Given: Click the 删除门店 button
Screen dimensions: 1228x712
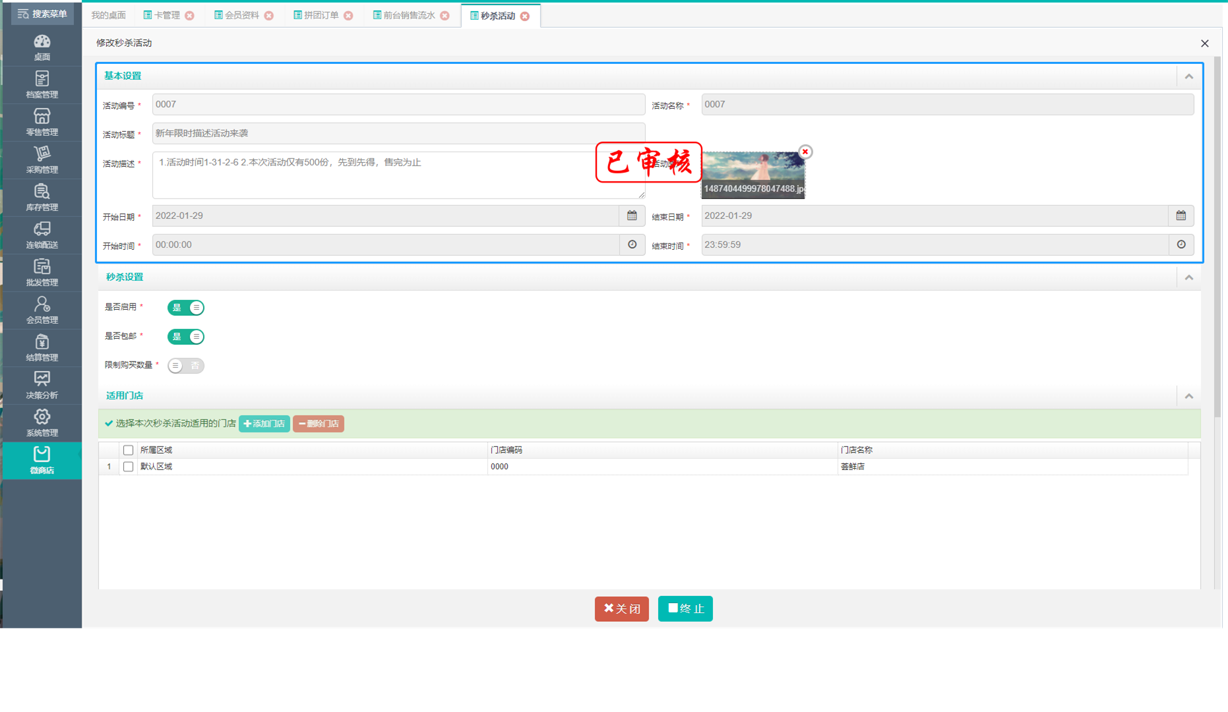Looking at the screenshot, I should (x=319, y=424).
